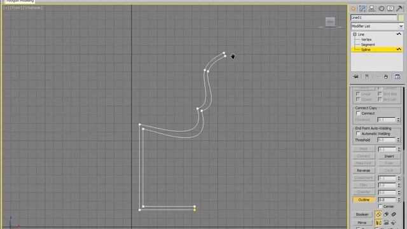This screenshot has width=407, height=229.
Task: Select Boolean Subtraction icon
Action: pos(386,214)
